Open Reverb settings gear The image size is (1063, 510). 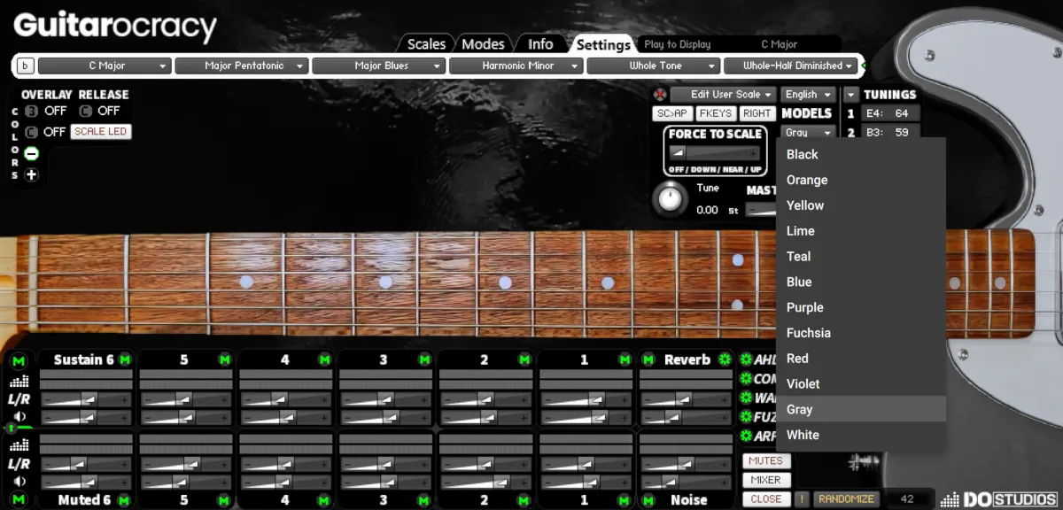tap(725, 359)
